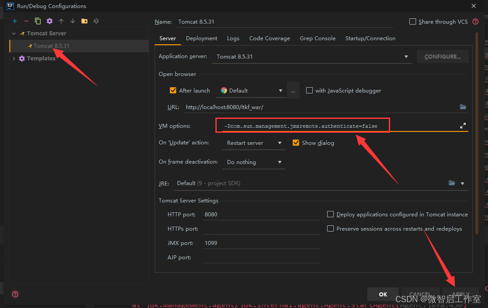
Task: Switch to the Startup/Connection tab
Action: tap(370, 38)
